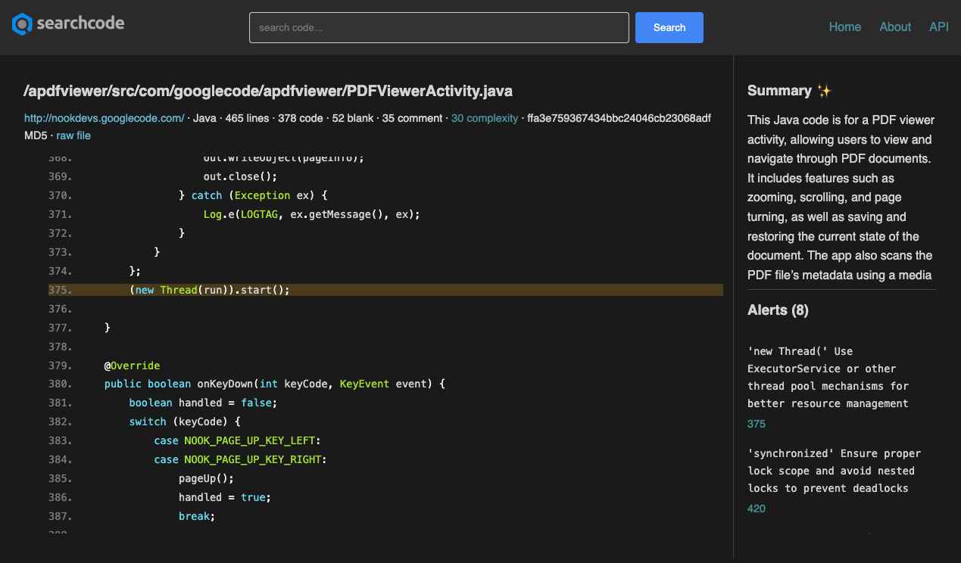Viewport: 961px width, 563px height.
Task: Click the 'synchronized' alert description
Action: click(x=834, y=471)
